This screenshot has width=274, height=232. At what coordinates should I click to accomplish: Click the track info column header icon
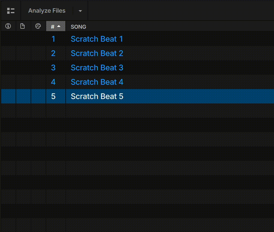click(x=8, y=26)
